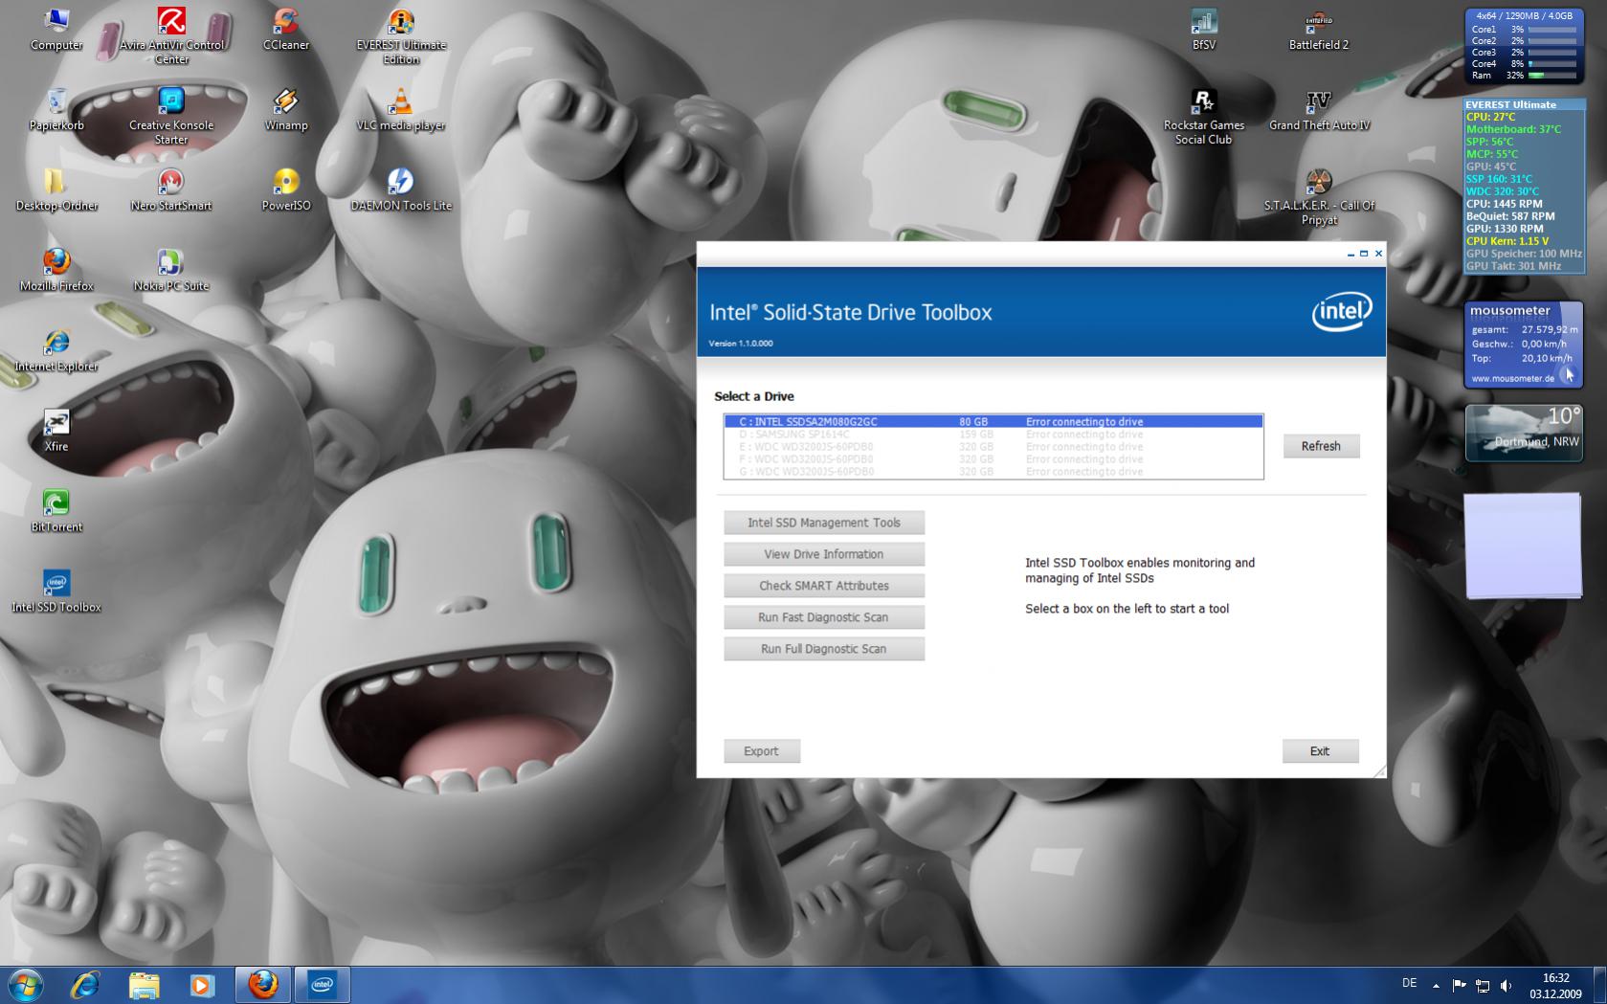Select drive D: SAMSUNG SP1614C

(993, 434)
